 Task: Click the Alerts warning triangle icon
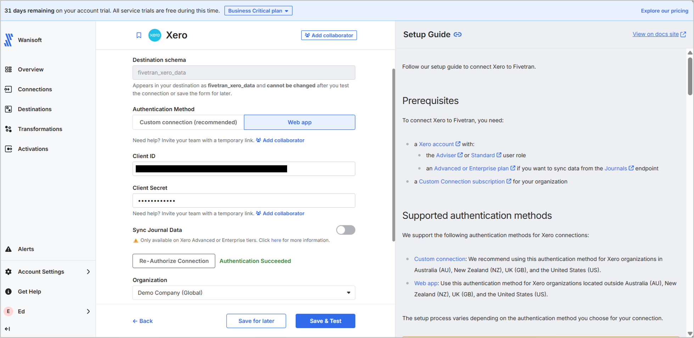click(9, 249)
